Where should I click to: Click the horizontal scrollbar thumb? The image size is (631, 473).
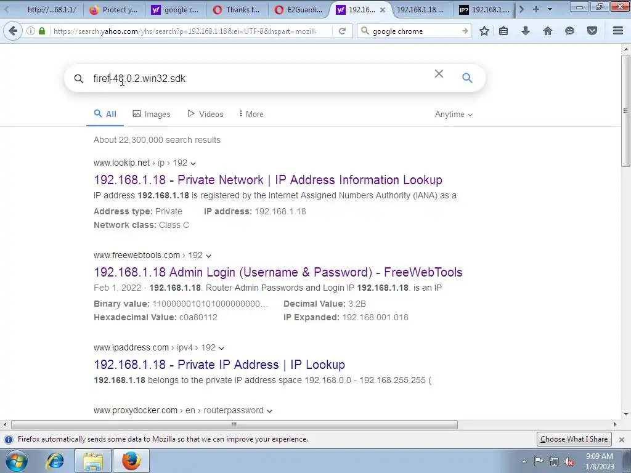234,425
